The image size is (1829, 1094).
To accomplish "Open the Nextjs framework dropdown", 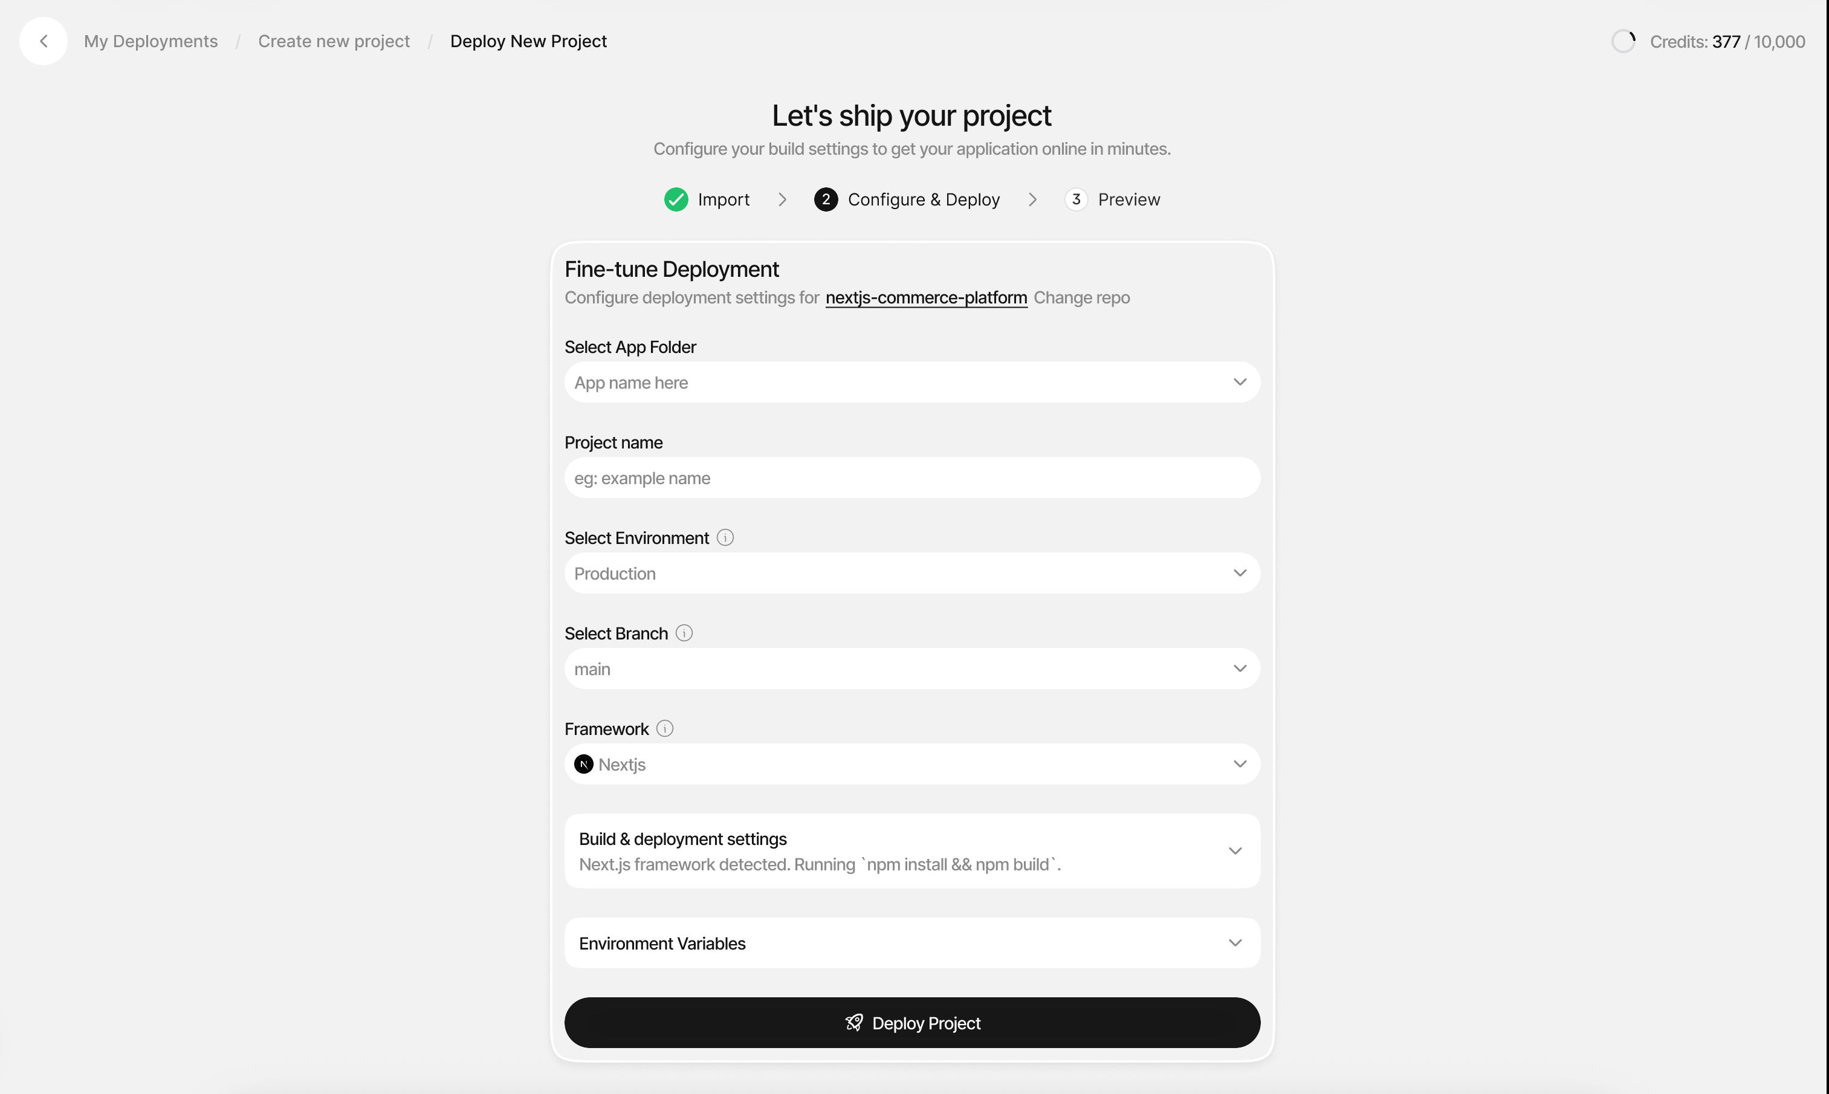I will (x=911, y=765).
